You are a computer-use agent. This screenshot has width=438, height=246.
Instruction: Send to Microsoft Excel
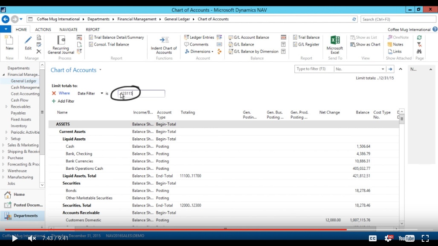click(335, 45)
